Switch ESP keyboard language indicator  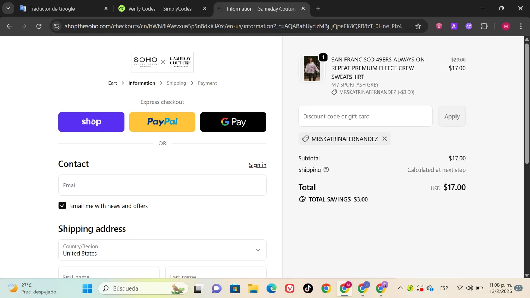(444, 288)
